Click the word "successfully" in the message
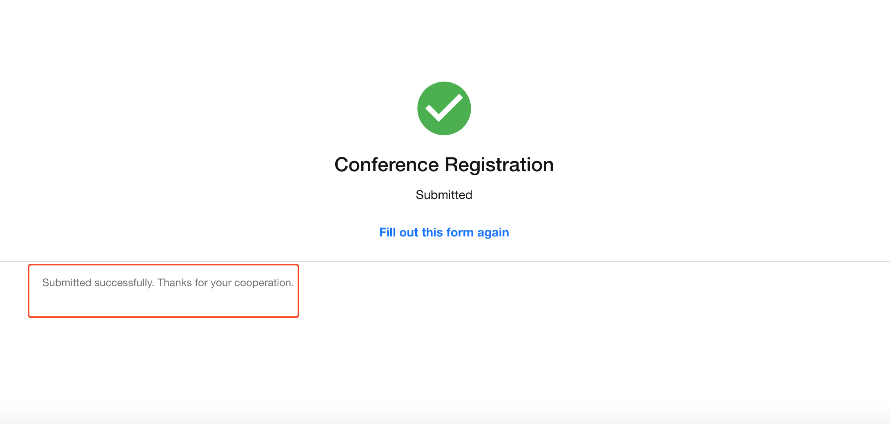Viewport: 890px width, 424px height. [124, 283]
